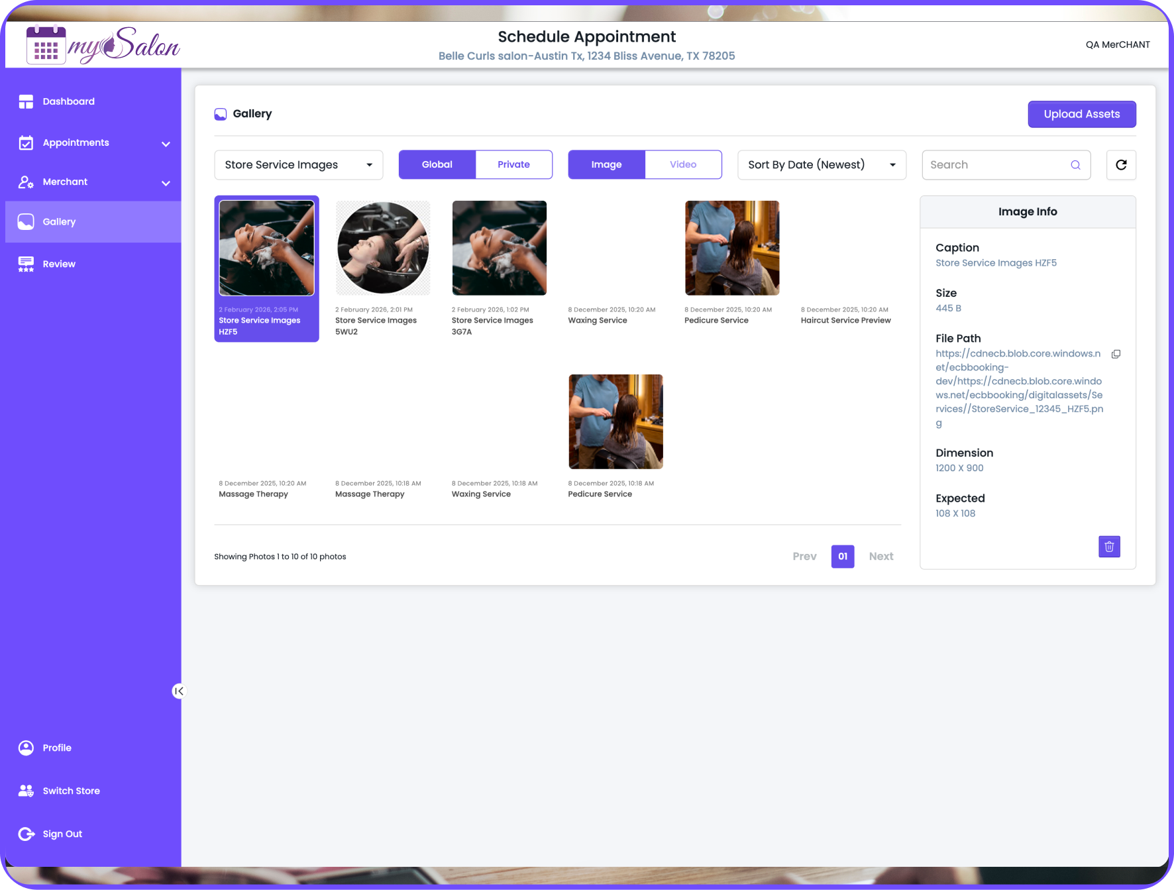The height and width of the screenshot is (890, 1174).
Task: Delete the image via trash icon
Action: (x=1109, y=546)
